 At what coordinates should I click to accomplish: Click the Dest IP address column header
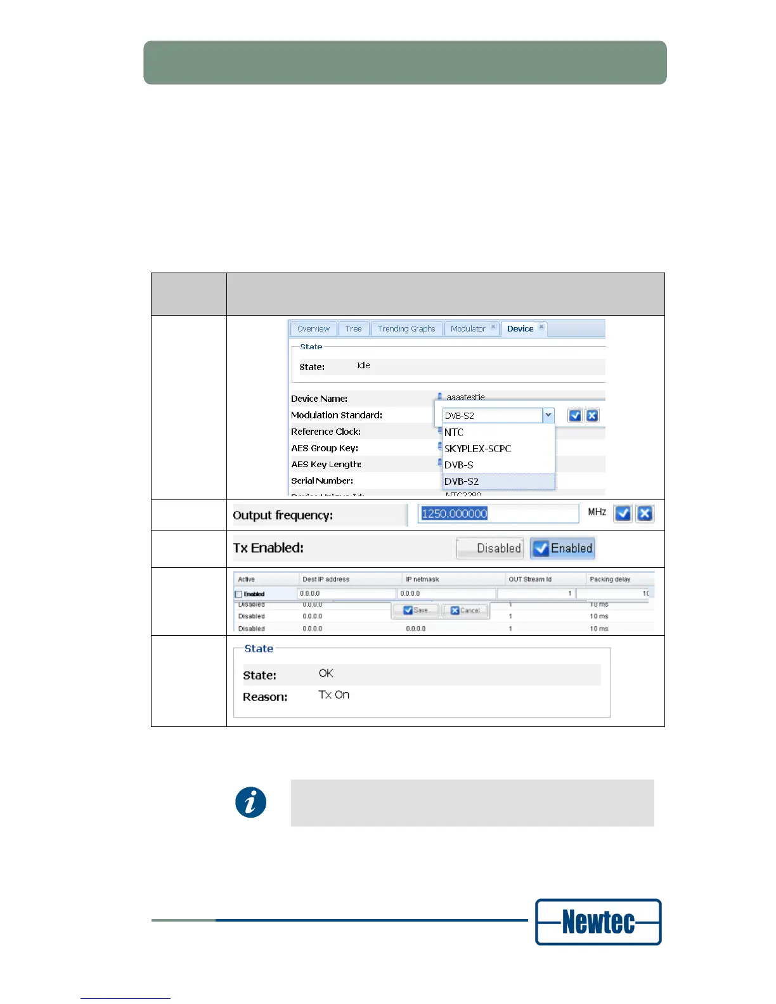point(351,579)
